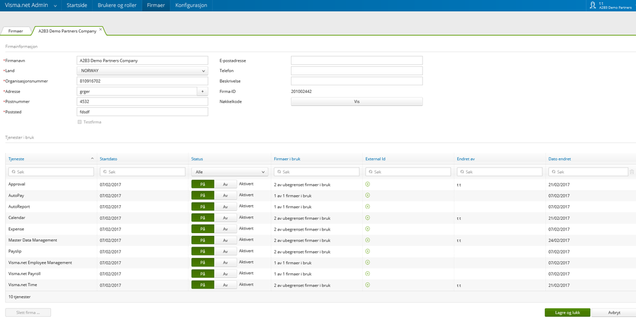Go to Startside menu
This screenshot has width=636, height=323.
click(76, 5)
